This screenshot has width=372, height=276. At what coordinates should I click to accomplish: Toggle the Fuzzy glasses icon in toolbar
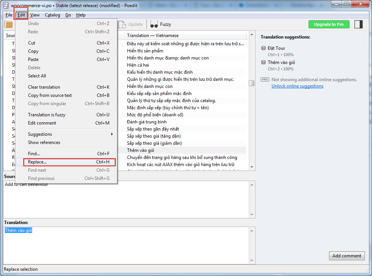tap(154, 25)
